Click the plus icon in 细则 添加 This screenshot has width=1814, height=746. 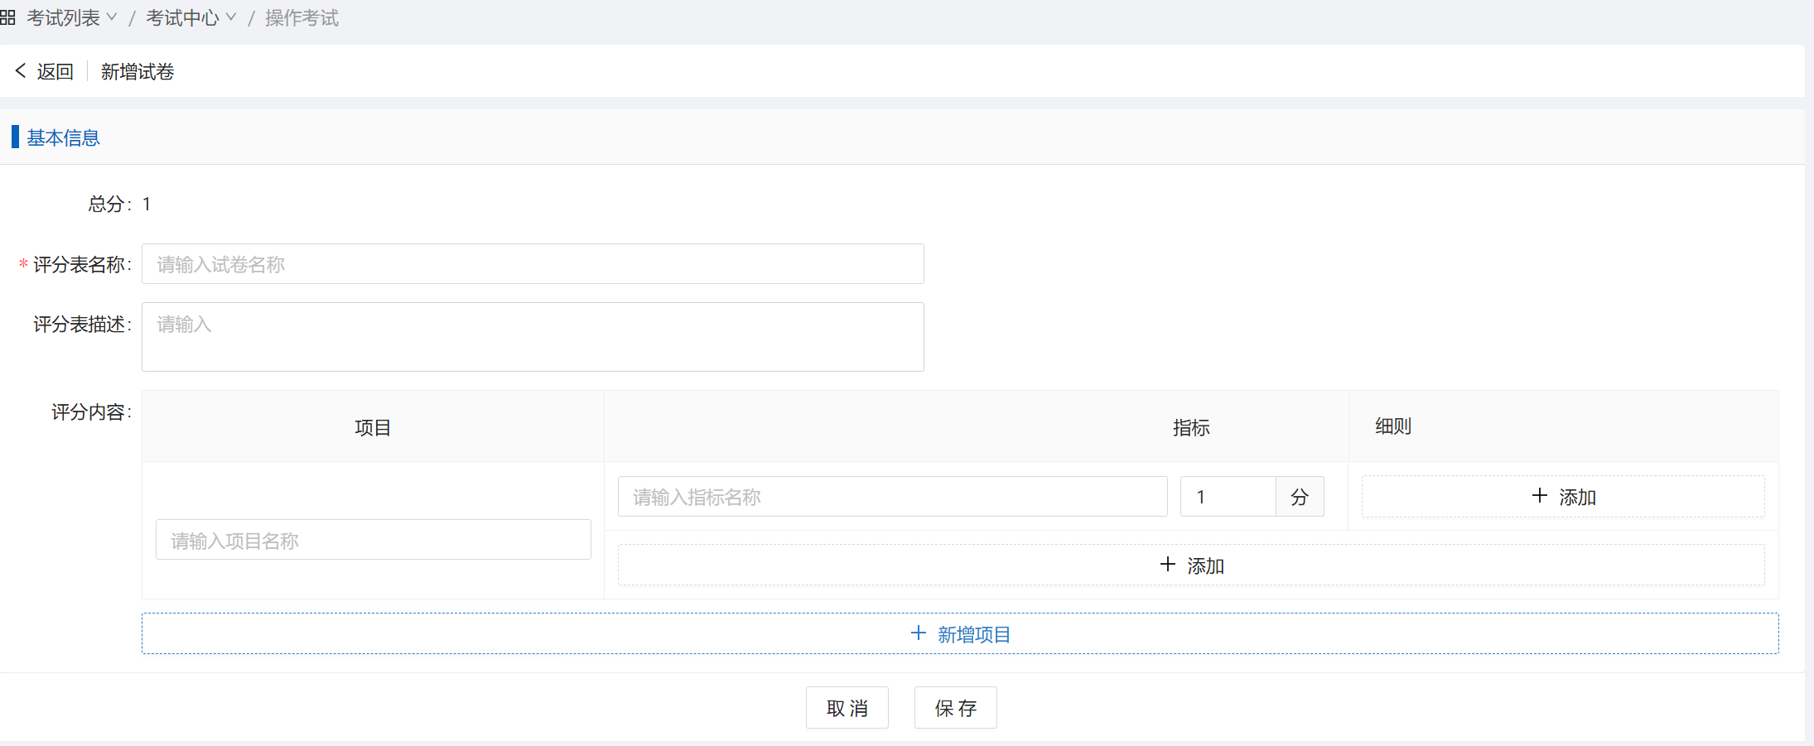(x=1539, y=496)
